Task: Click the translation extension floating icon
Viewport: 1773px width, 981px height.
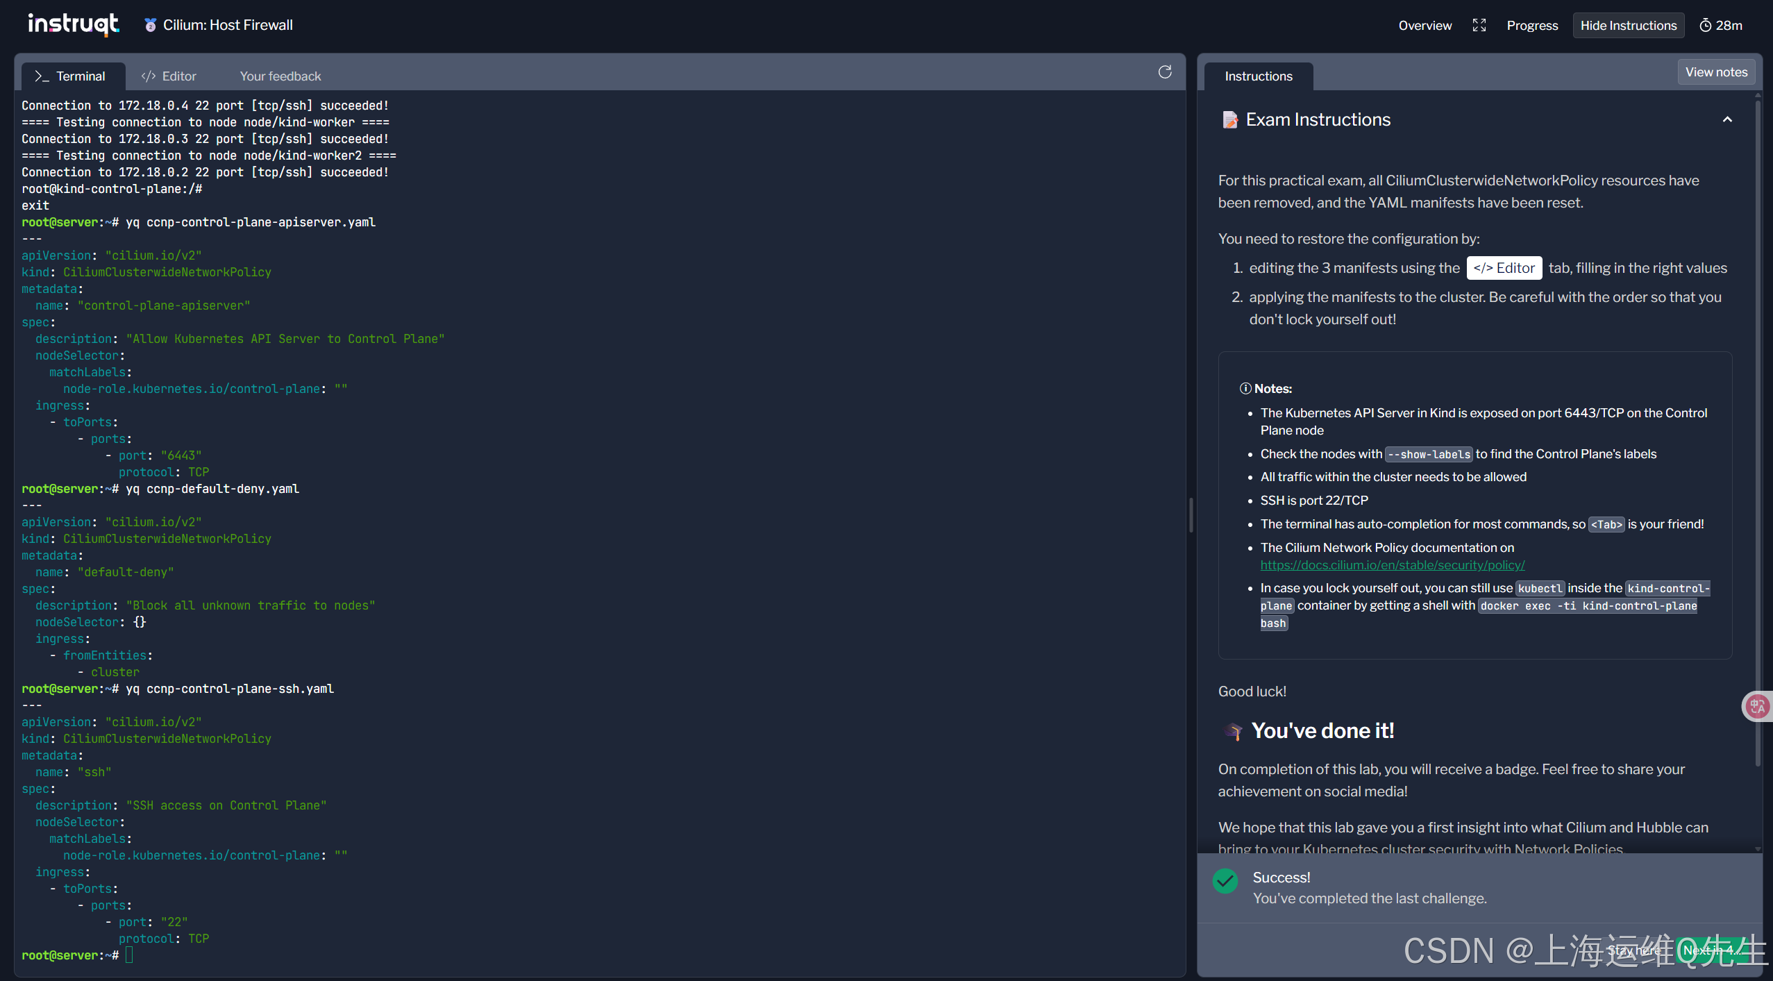Action: (1758, 707)
